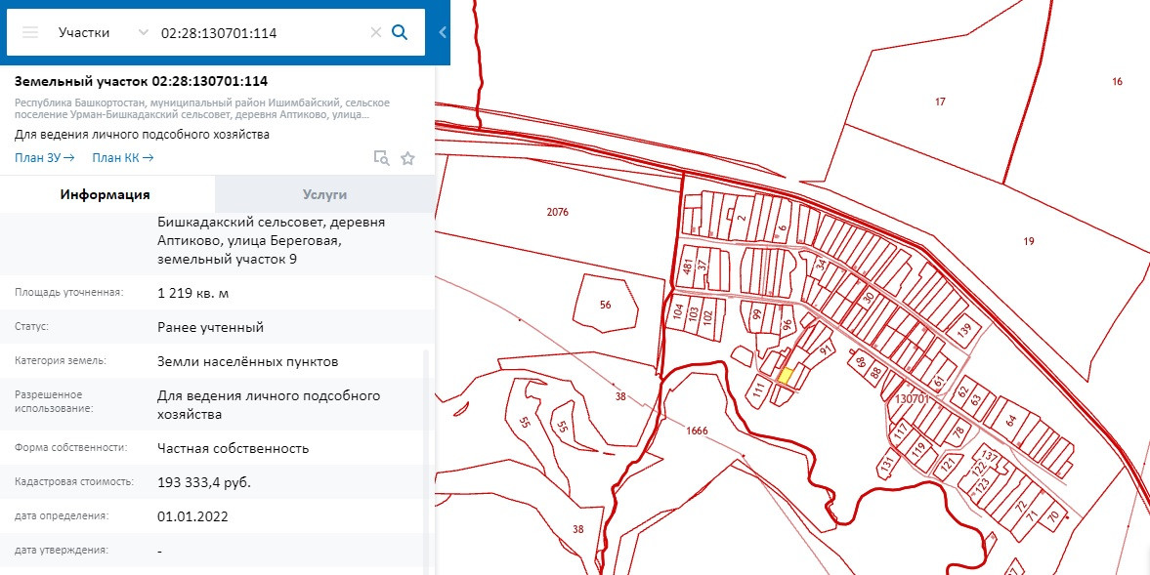Click the Земельный участок 02:28:130701:114 heading

tap(141, 81)
